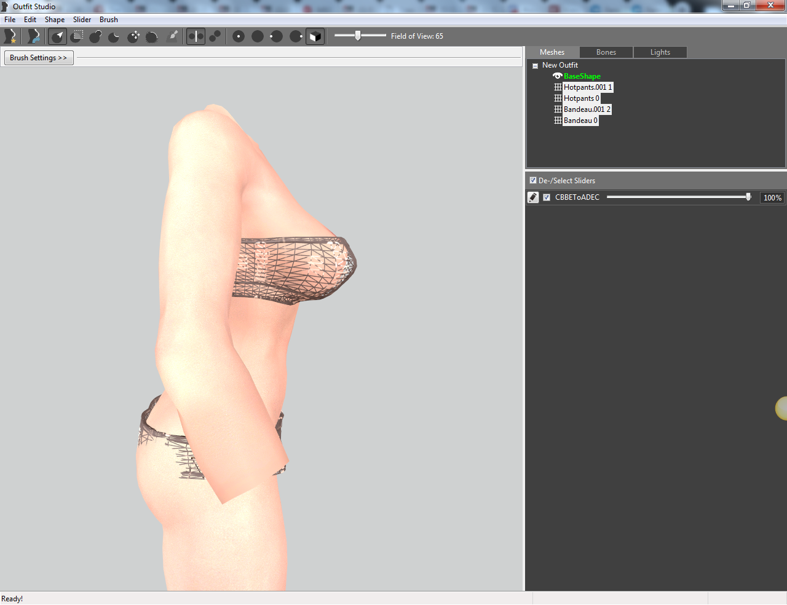
Task: Click the New Project icon with star
Action: tap(10, 36)
